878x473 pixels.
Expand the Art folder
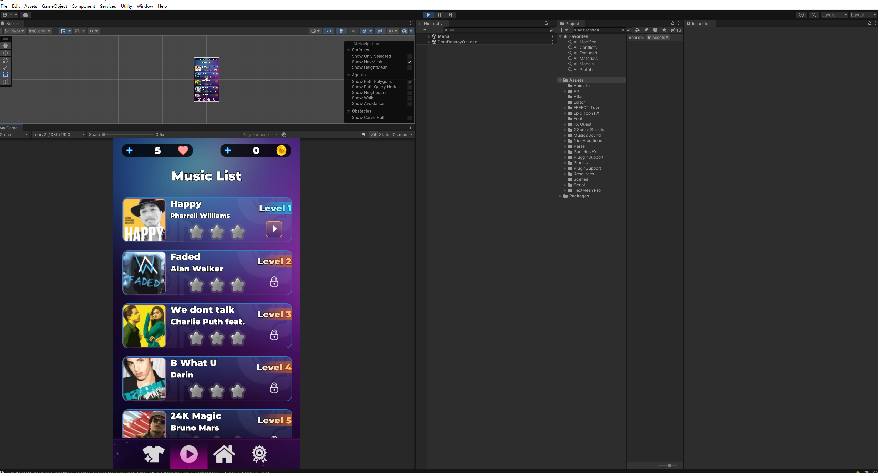(565, 91)
